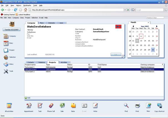Image resolution: width=168 pixels, height=118 pixels.
Task: Select the Web test project row
Action: tap(94, 69)
